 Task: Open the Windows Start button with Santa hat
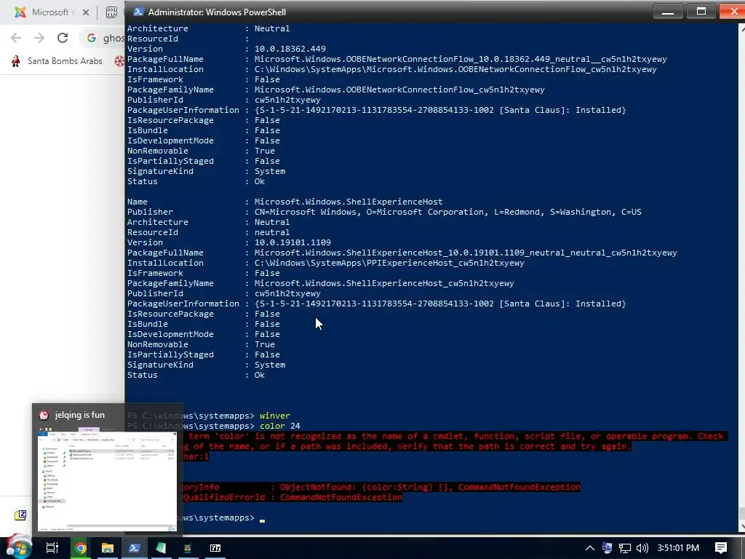click(x=18, y=547)
